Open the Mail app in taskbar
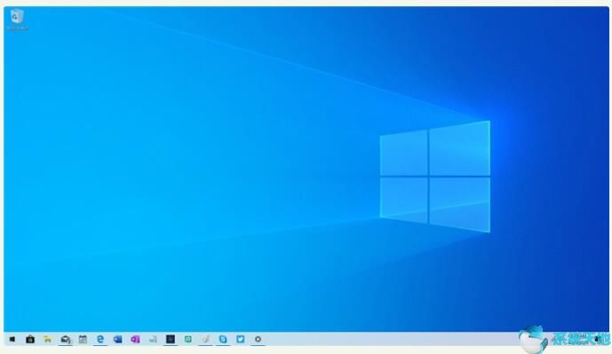This screenshot has height=354, width=612. (x=66, y=340)
